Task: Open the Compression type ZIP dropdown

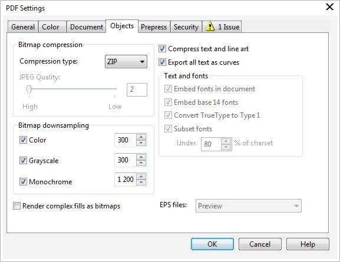Action: pos(126,62)
